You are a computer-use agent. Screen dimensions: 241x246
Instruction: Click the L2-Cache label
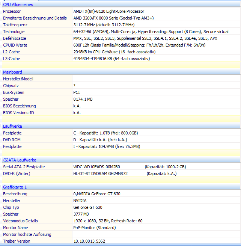coord(11,52)
